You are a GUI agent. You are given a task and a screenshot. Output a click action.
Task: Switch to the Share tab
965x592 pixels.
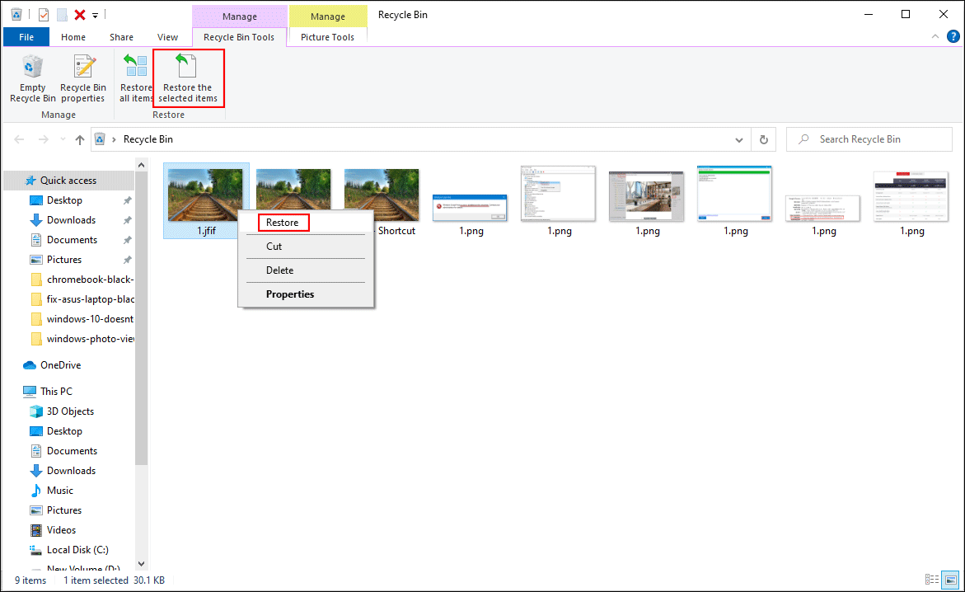(x=121, y=37)
